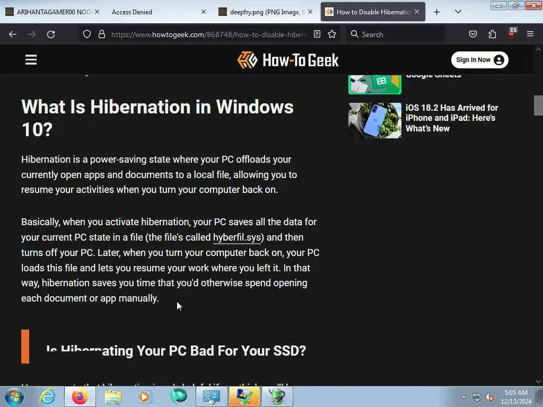
Task: Click the howtogeek.com URL address field
Action: (208, 34)
